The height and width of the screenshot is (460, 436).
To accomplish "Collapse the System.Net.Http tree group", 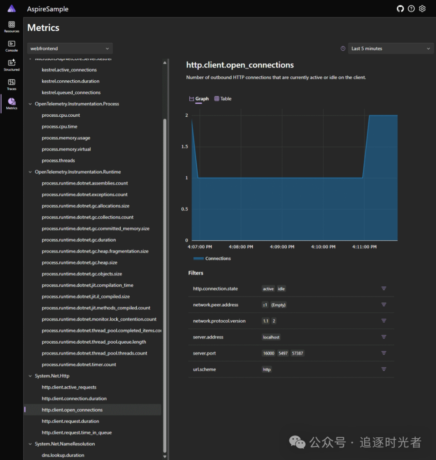I will 30,376.
